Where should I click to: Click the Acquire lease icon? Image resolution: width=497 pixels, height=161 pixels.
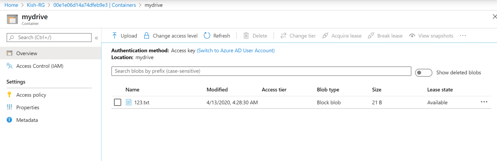pos(325,36)
